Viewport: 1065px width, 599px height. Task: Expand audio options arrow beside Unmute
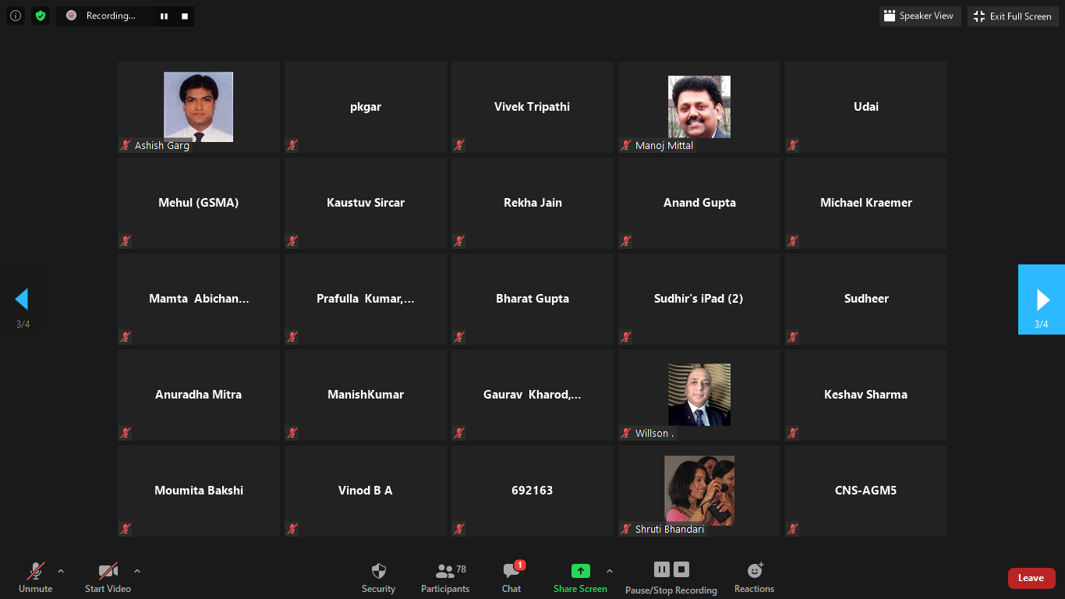61,571
